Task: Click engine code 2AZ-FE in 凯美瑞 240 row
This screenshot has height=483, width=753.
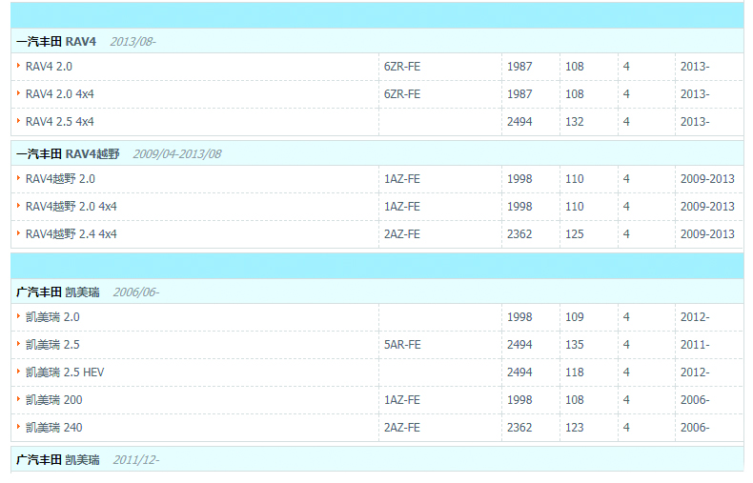Action: [402, 428]
